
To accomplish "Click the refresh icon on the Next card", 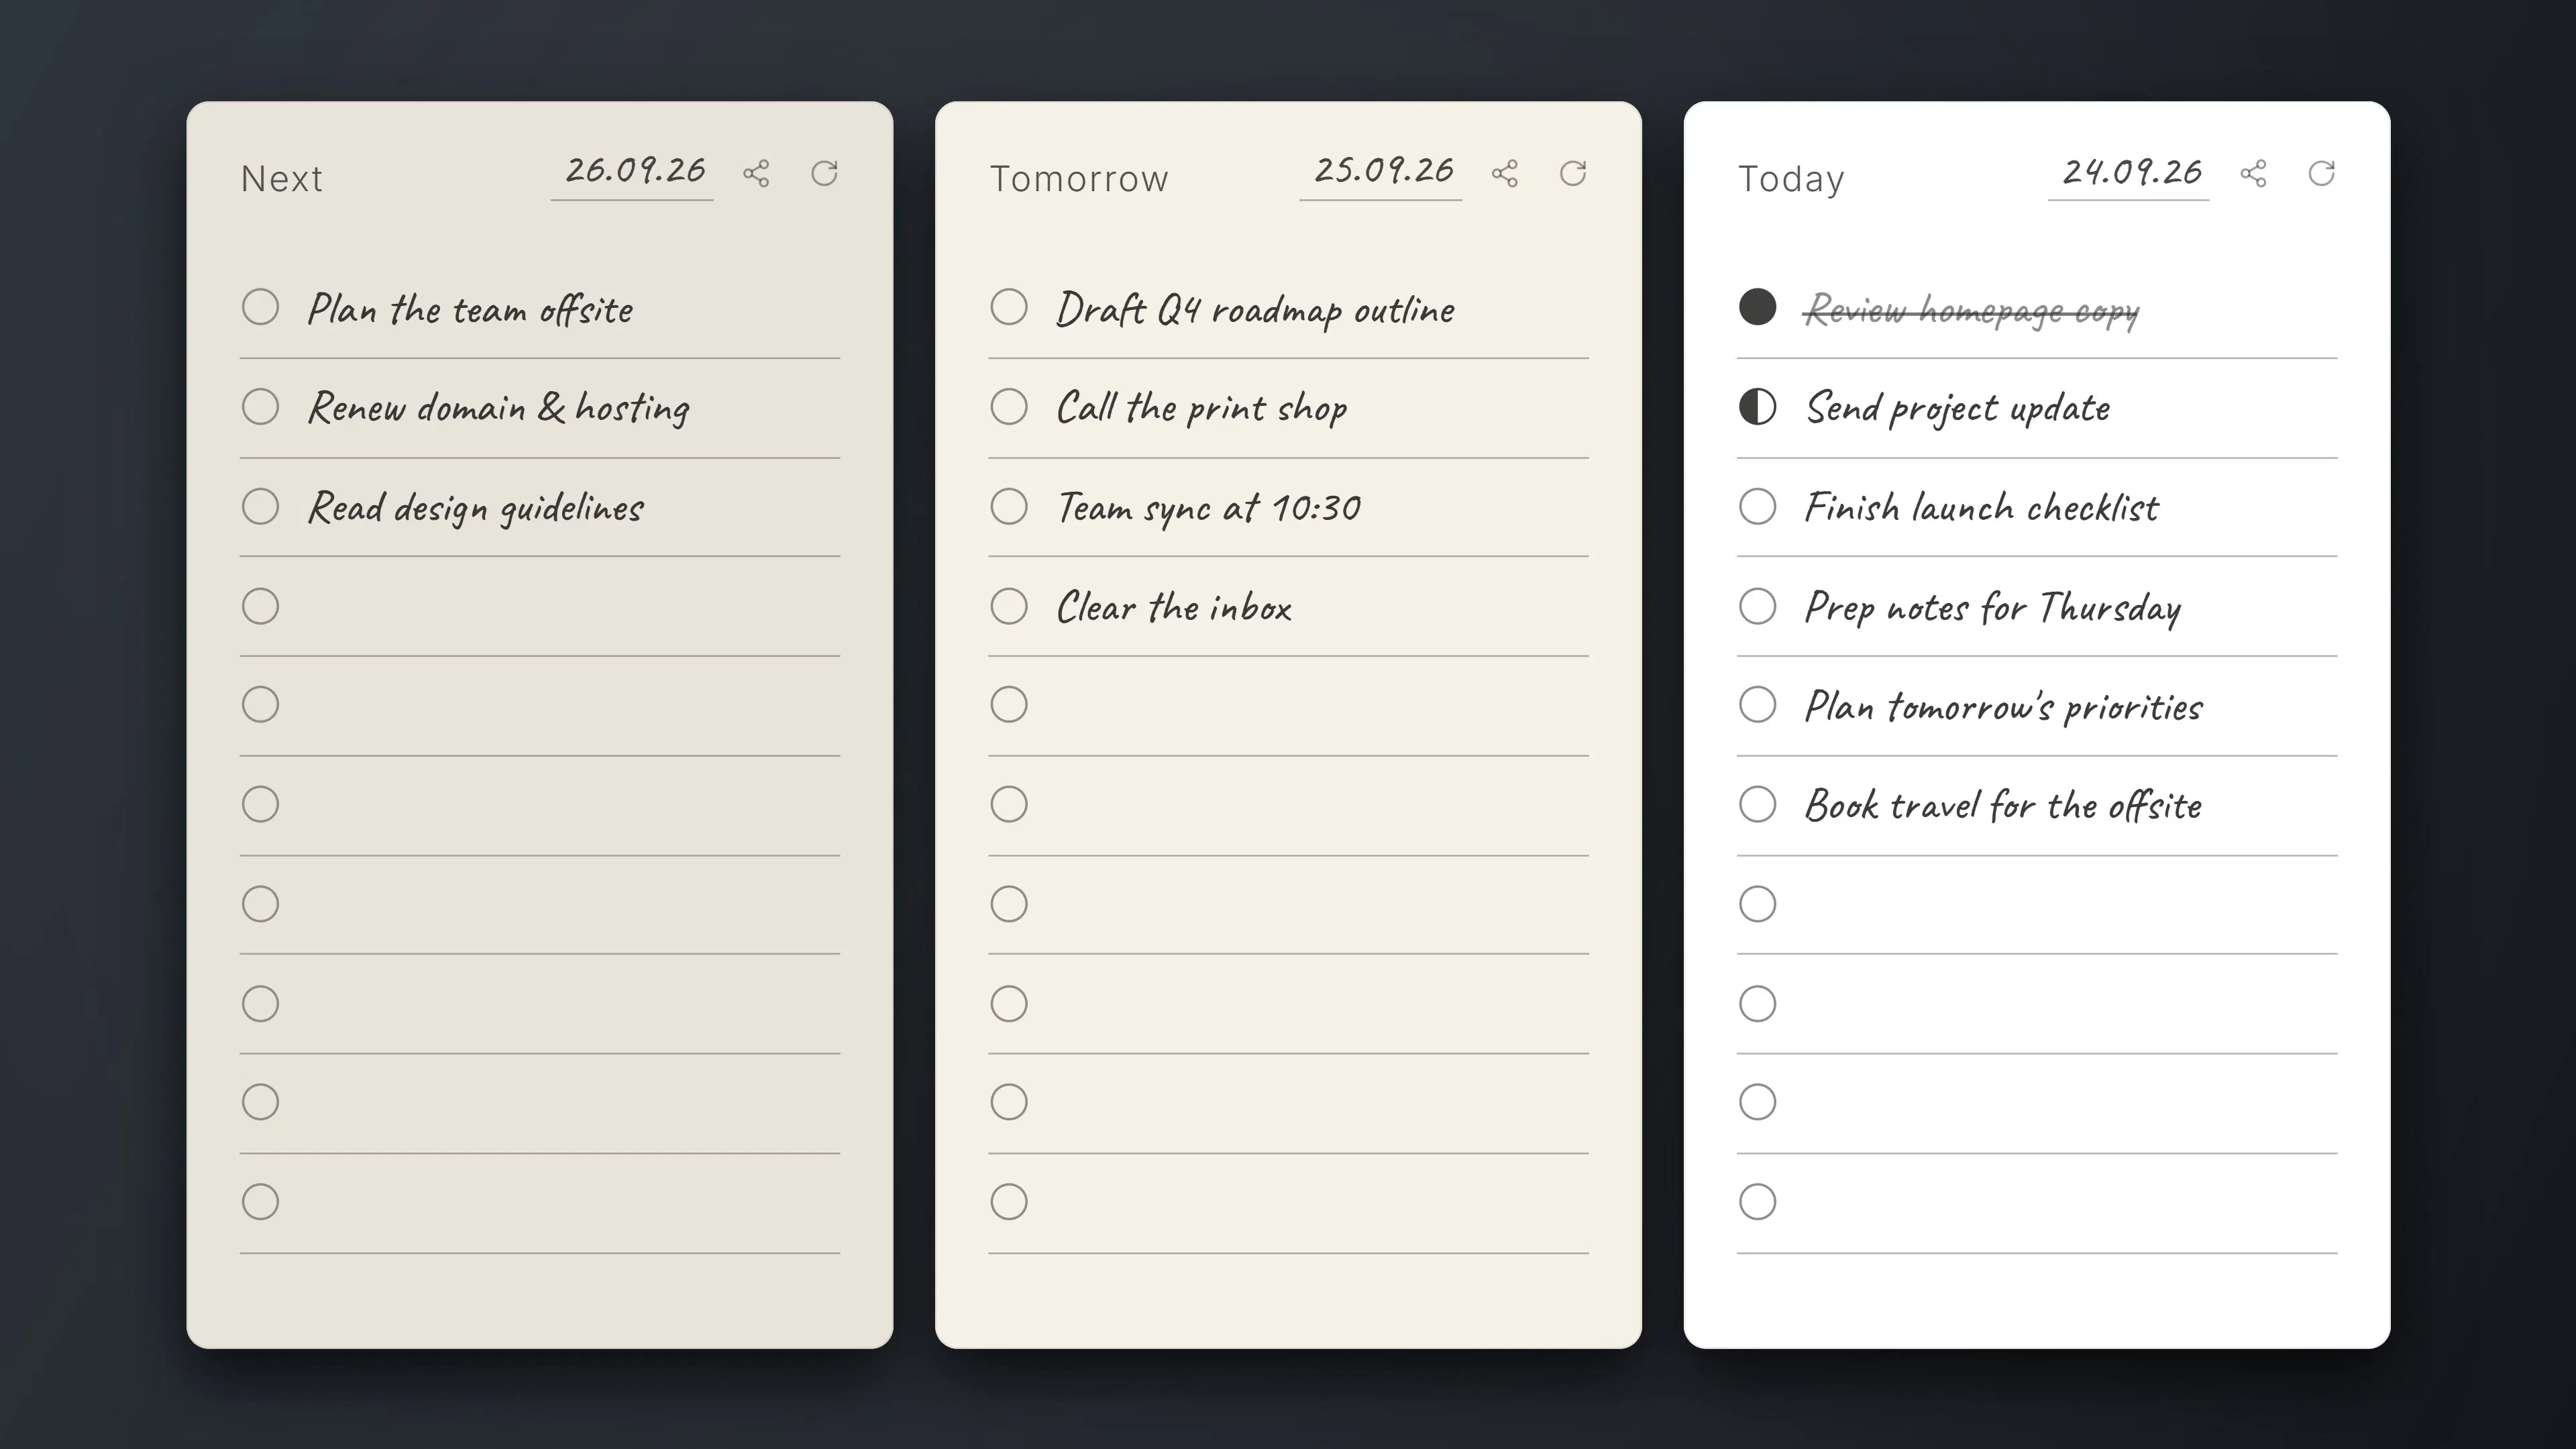I will [x=824, y=173].
